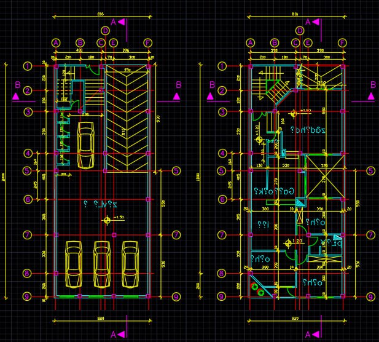Screen dimensions: 379x342
Task: Select grid bubble D above the left plan
Action: tap(105, 30)
